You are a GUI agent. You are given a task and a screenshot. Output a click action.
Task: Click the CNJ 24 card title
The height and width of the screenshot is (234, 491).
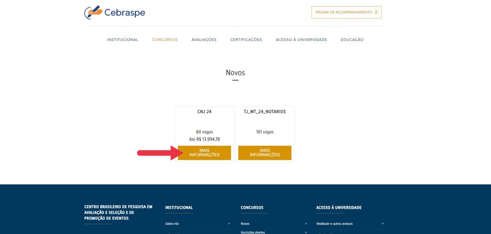pos(205,112)
